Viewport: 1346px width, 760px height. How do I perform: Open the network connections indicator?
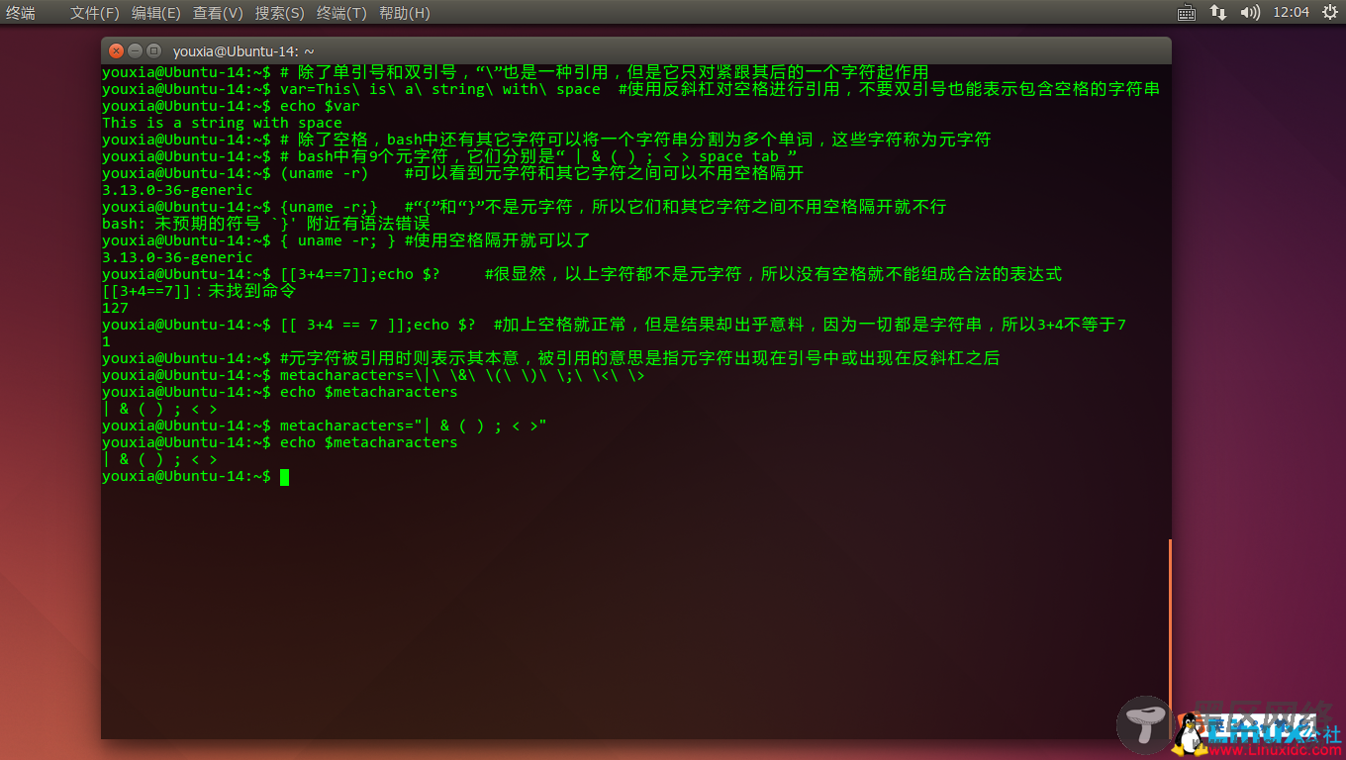pos(1218,13)
